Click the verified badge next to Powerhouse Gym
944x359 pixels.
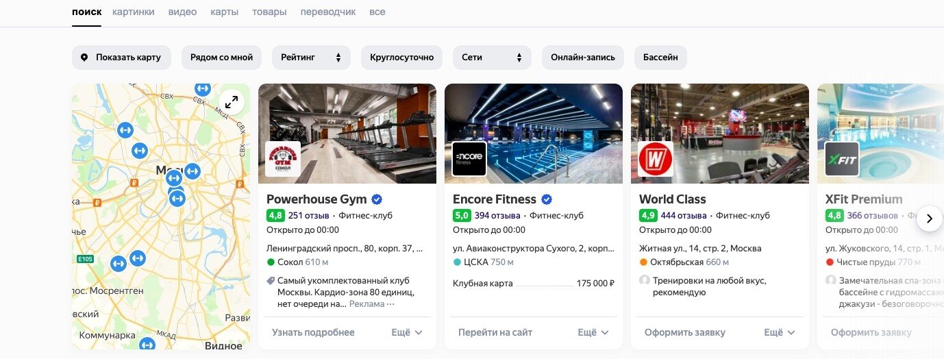[377, 199]
